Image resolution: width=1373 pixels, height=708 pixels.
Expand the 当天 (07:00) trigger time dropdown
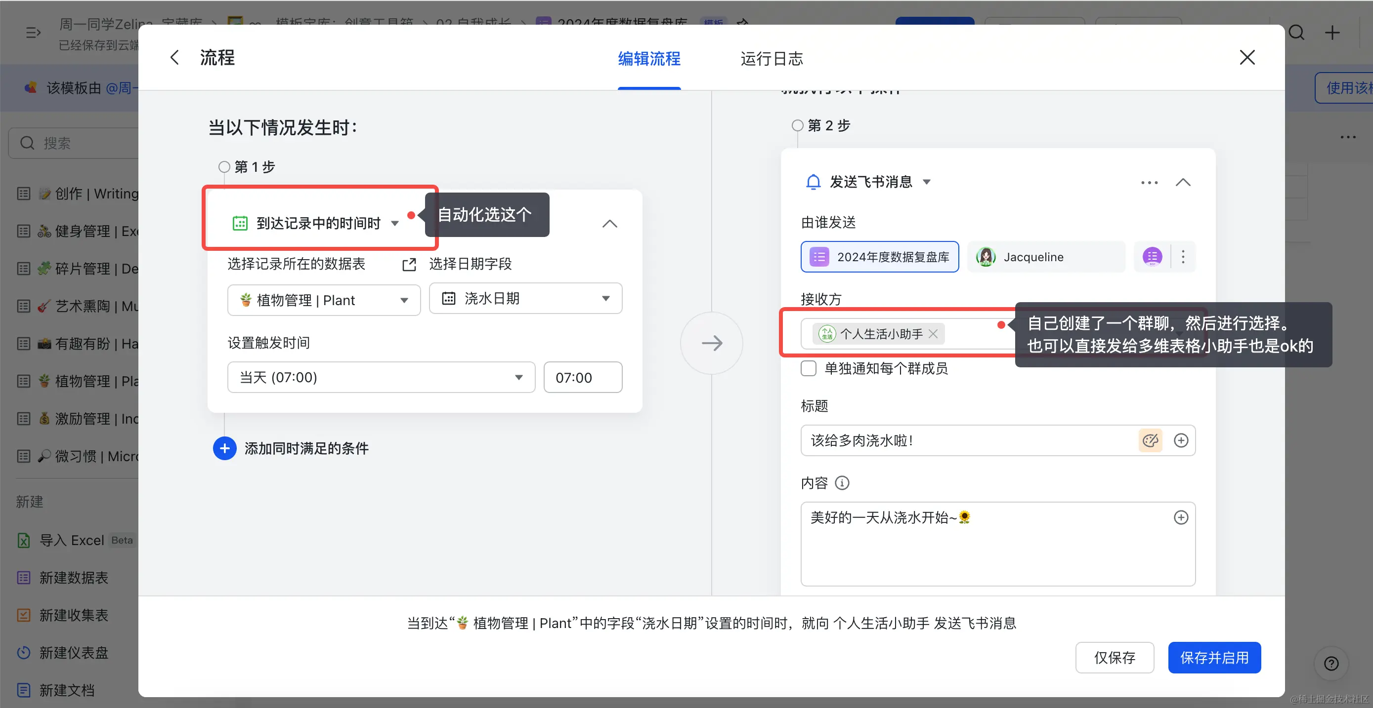[x=381, y=377]
